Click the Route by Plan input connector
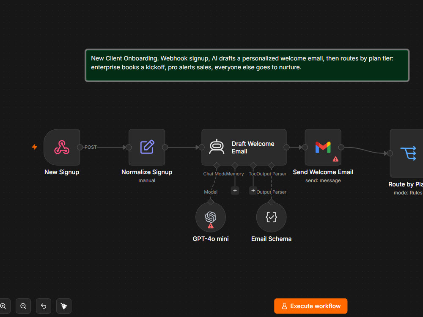 pyautogui.click(x=390, y=153)
